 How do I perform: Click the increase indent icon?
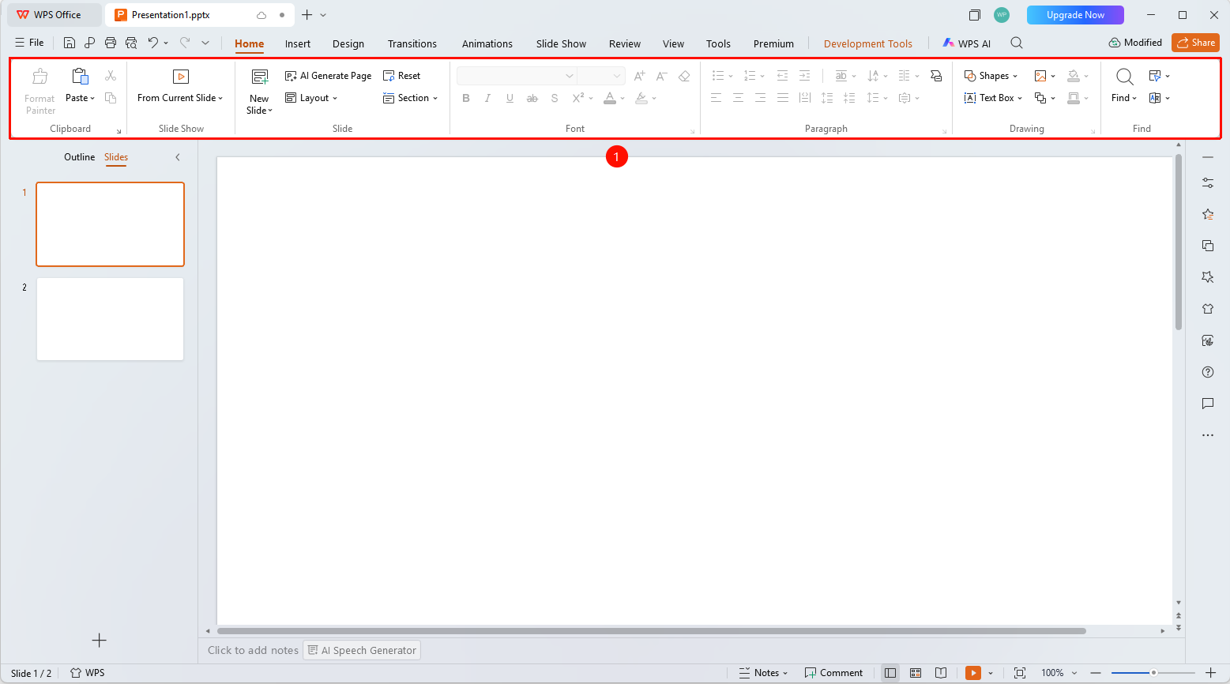coord(804,76)
